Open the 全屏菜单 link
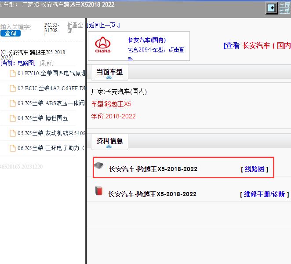This screenshot has width=291, height=264. [285, 8]
